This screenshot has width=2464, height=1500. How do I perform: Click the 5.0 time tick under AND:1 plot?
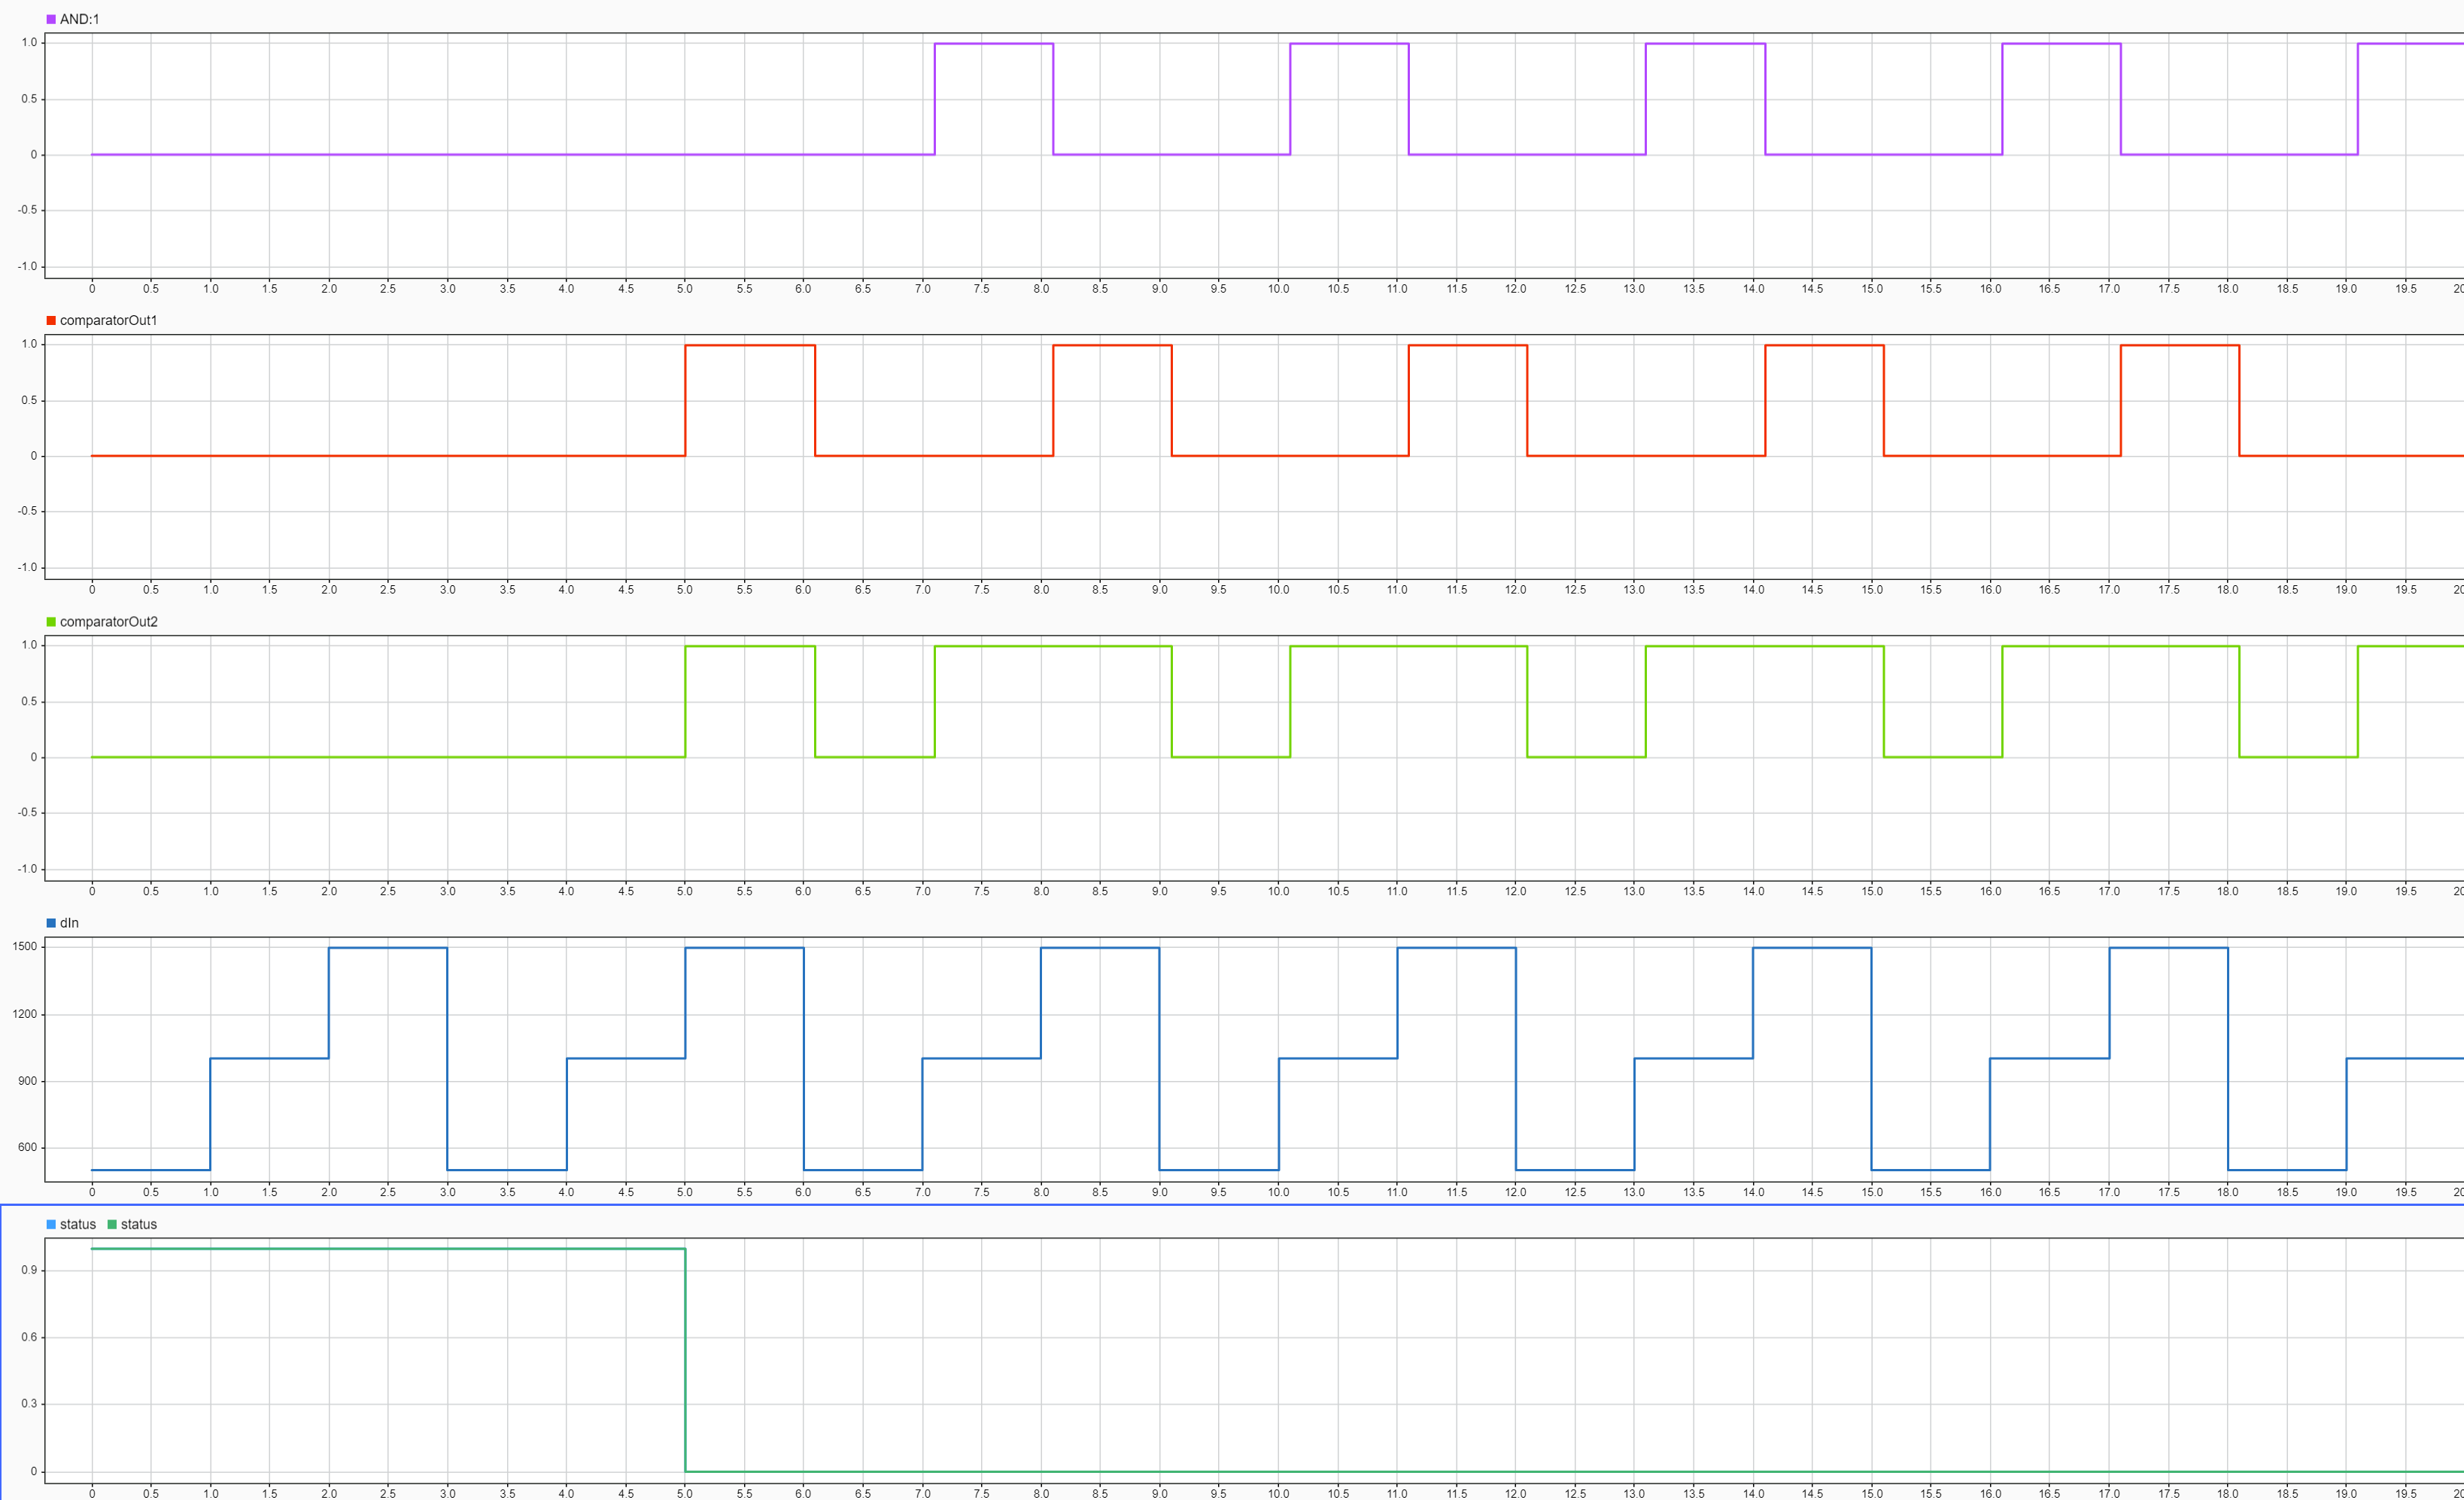tap(684, 288)
